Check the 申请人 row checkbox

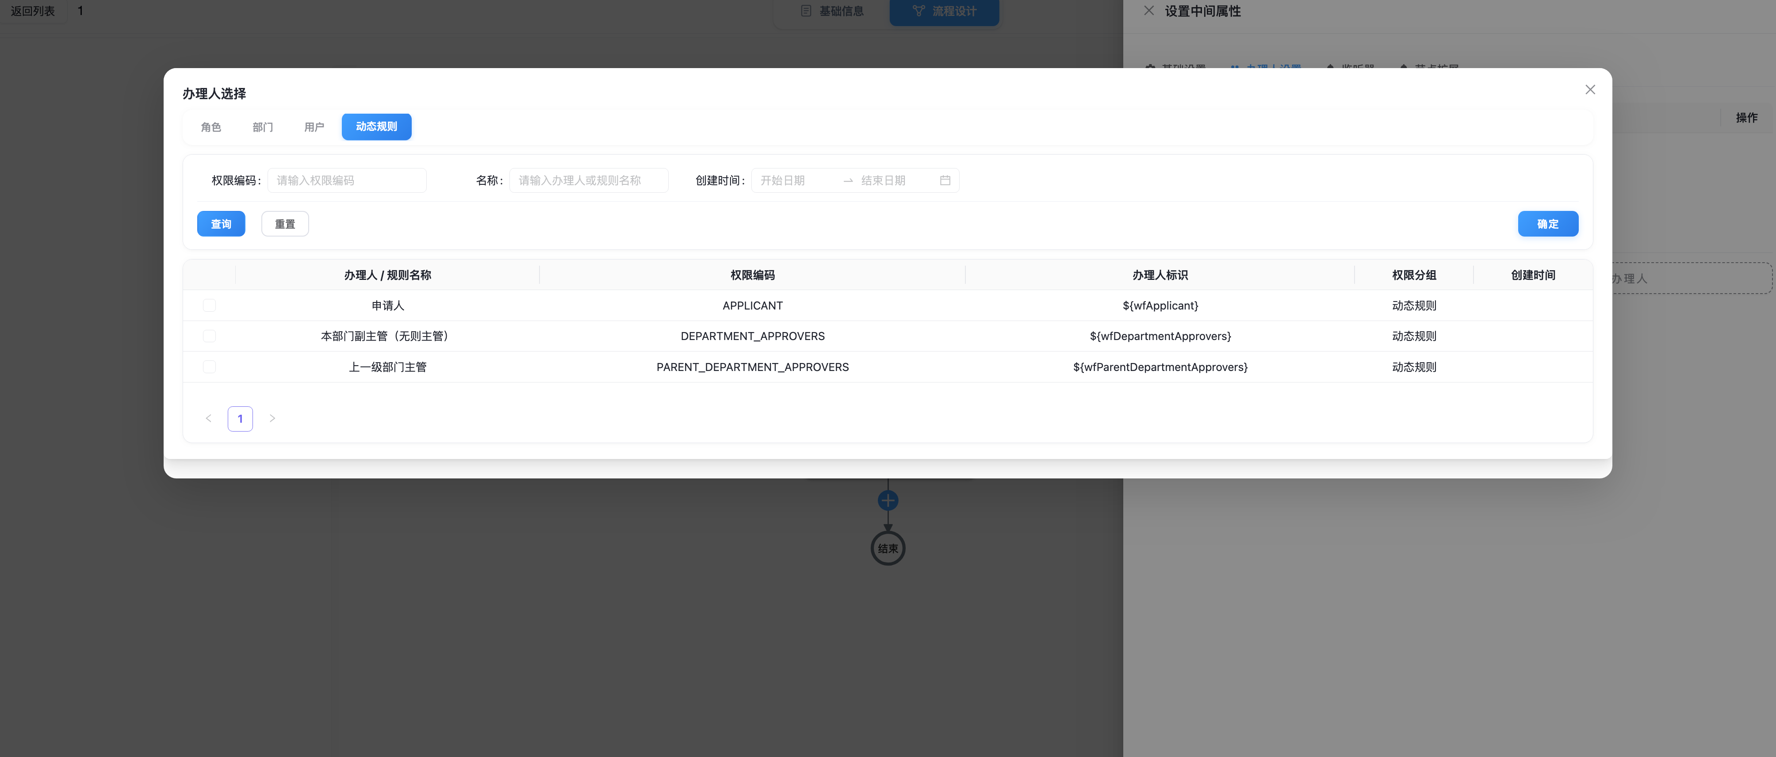(x=210, y=306)
